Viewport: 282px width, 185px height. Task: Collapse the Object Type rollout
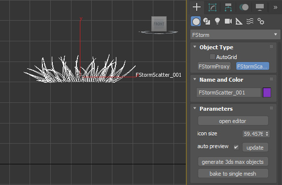pos(195,47)
